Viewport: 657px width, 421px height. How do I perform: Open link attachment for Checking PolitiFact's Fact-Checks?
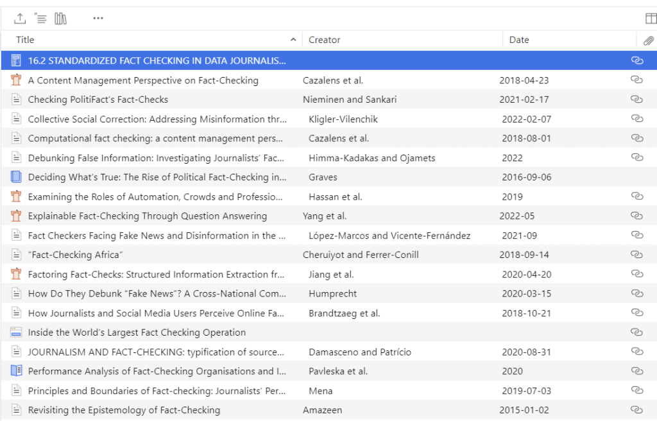pyautogui.click(x=637, y=99)
